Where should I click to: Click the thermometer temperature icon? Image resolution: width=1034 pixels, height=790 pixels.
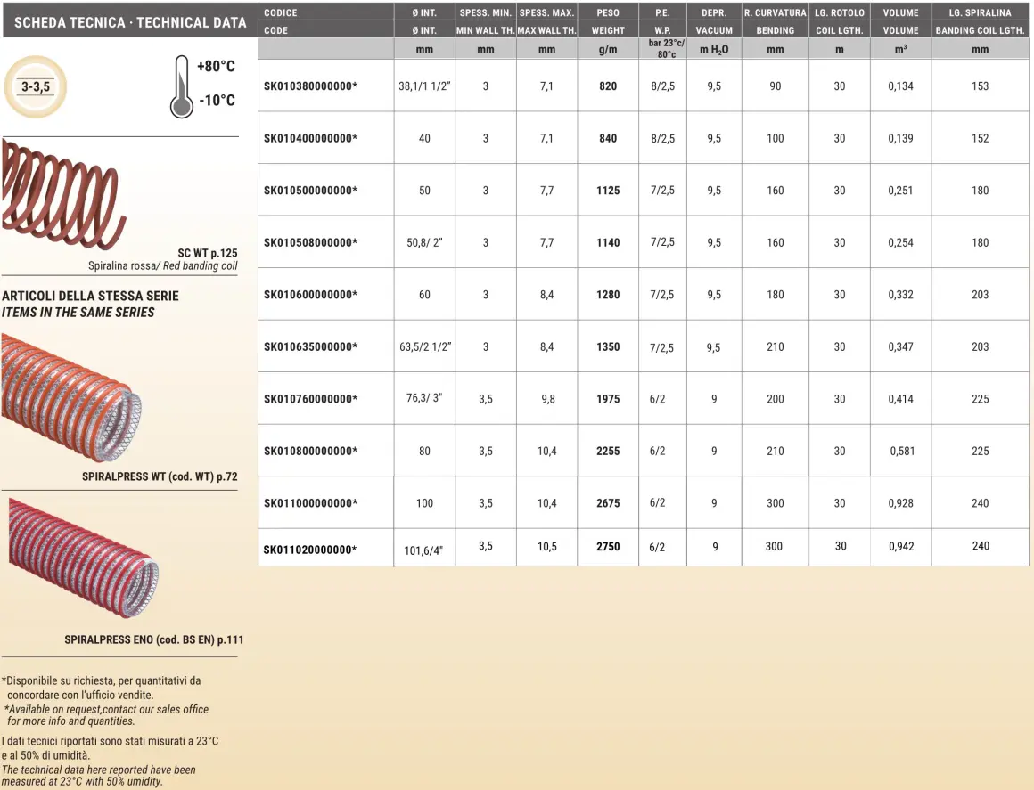point(181,86)
